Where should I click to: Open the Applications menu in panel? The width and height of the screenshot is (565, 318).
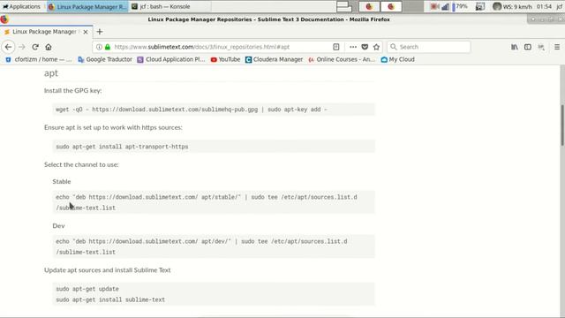(21, 6)
